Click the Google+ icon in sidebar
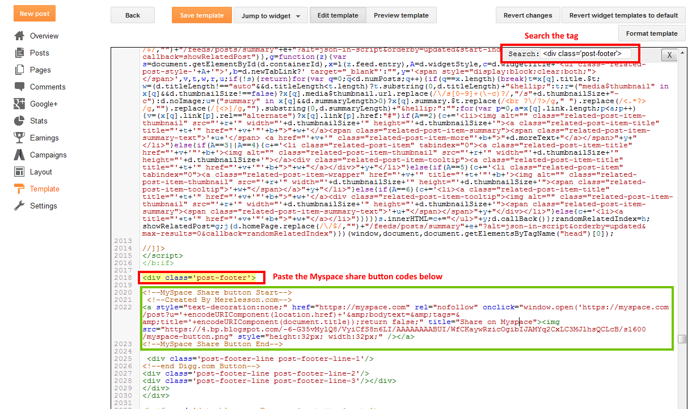 coord(19,104)
